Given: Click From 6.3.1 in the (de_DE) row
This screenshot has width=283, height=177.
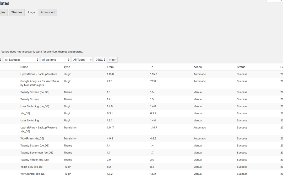Looking at the screenshot, I should (110, 114).
